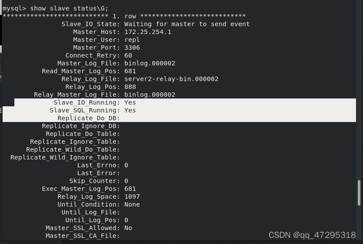Screen dimensions: 363x244
Task: Click the Relay_Master_Log_File value binlog.000002
Action: click(x=150, y=95)
